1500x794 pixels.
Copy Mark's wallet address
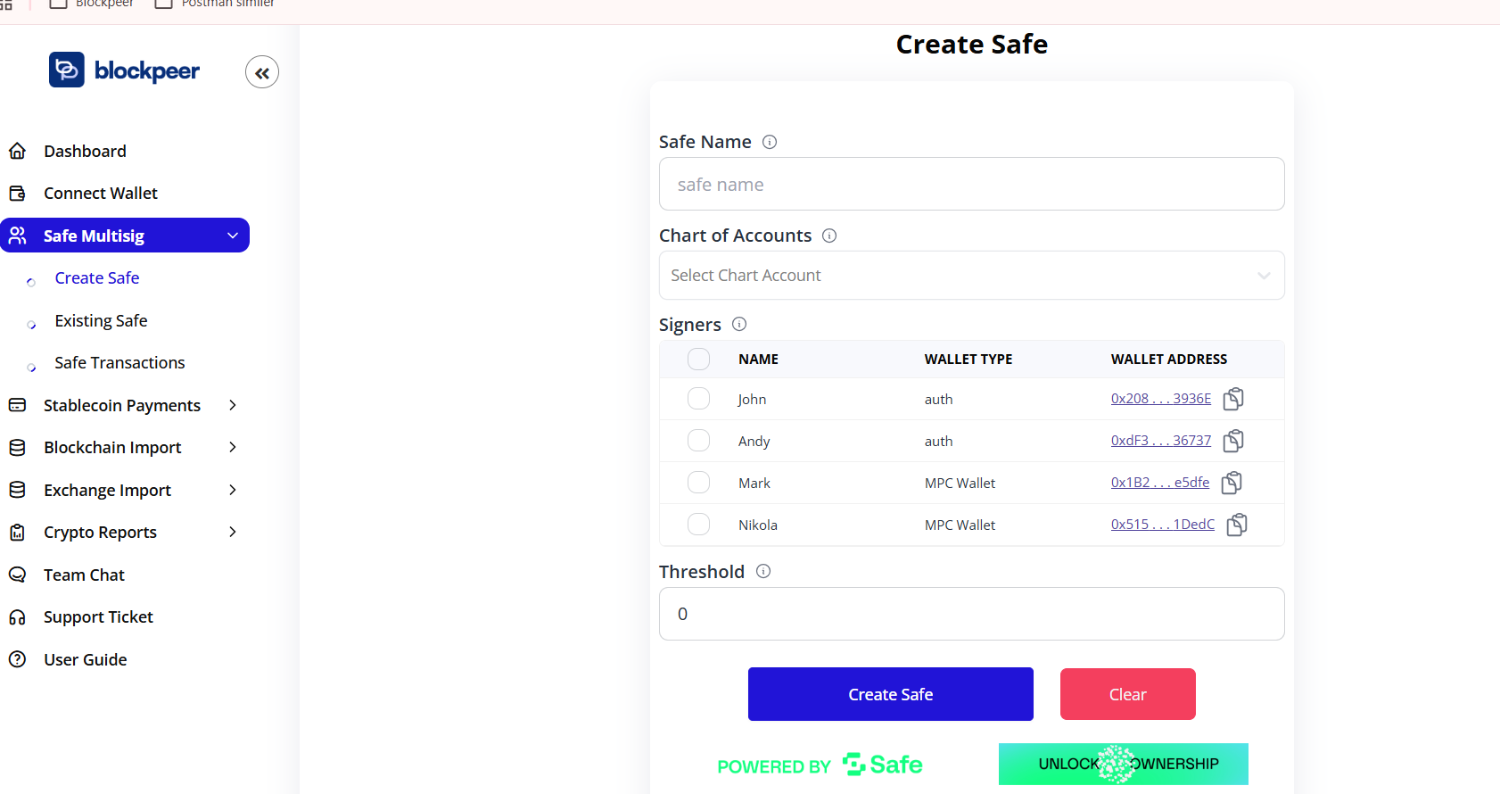coord(1232,483)
